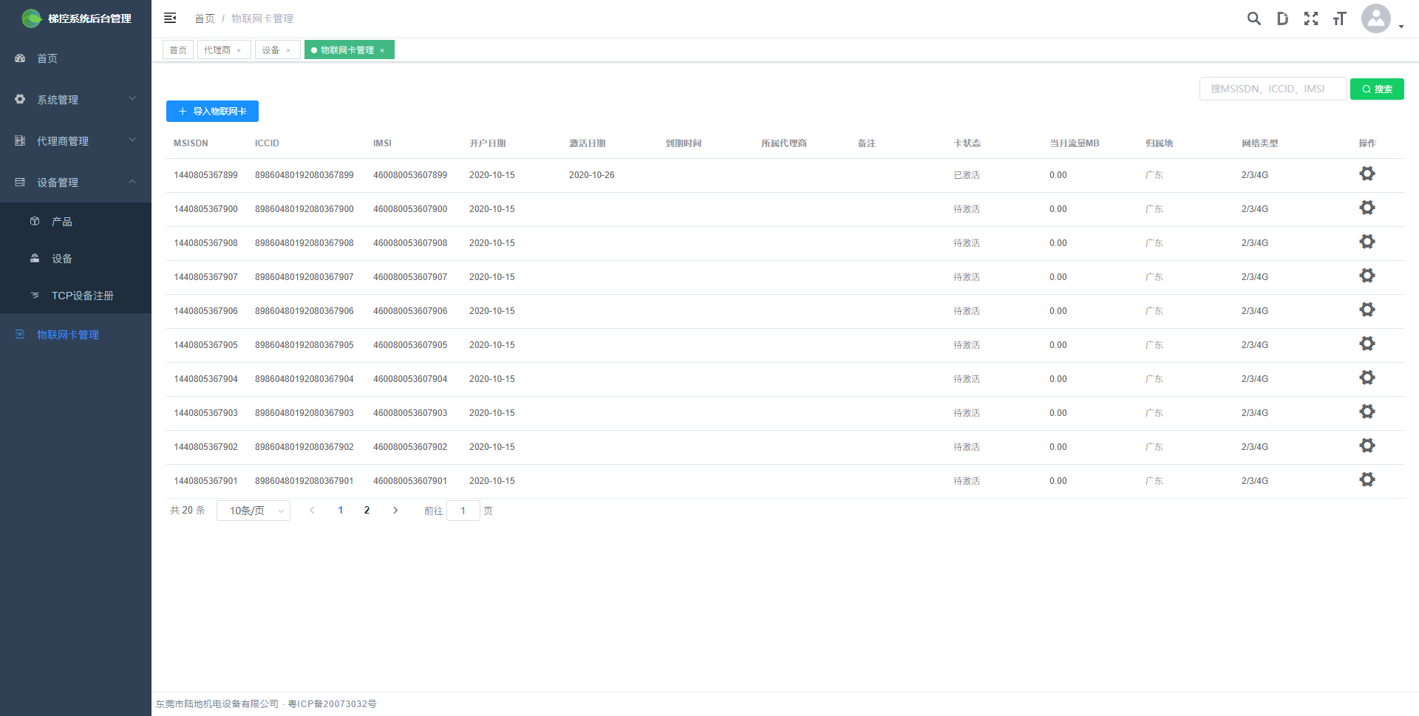Expand the 系统管理 sidebar menu
Screen dimensions: 1419x716
[75, 100]
